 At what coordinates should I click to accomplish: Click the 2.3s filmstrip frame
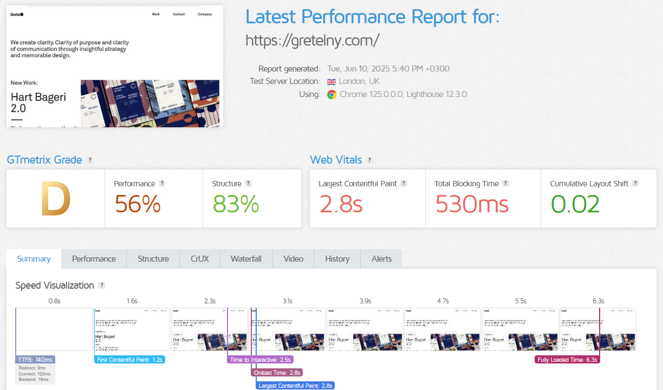[209, 329]
